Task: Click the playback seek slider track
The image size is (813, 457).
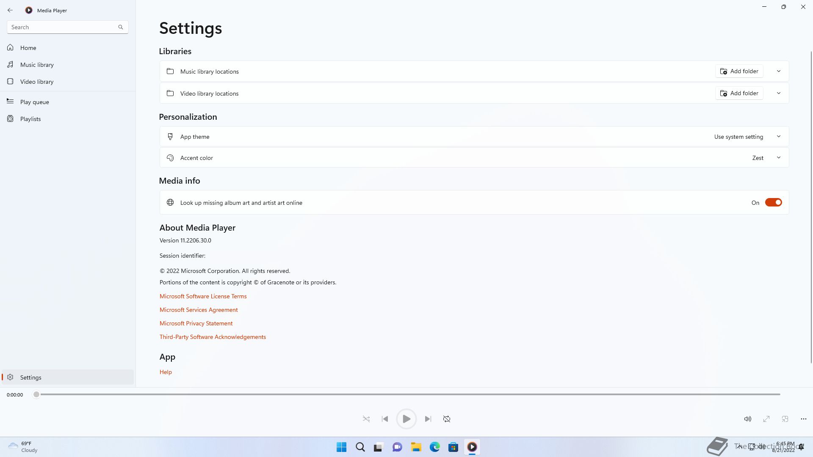Action: [x=406, y=394]
